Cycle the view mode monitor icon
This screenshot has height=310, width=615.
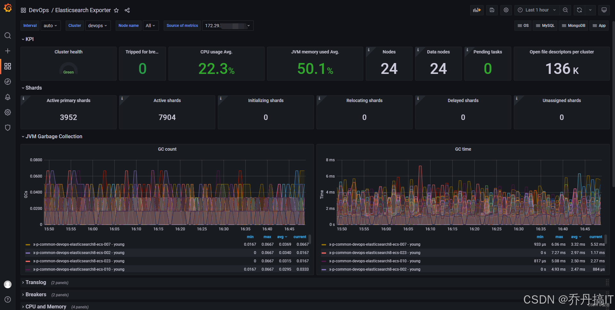tap(604, 10)
